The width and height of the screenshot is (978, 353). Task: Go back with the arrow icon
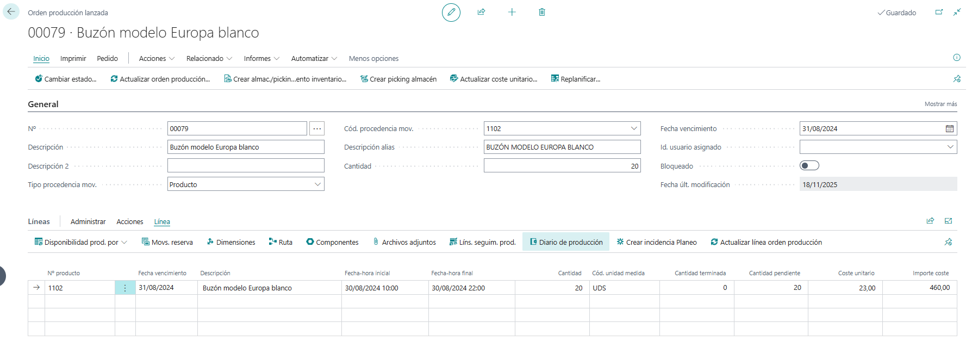11,11
